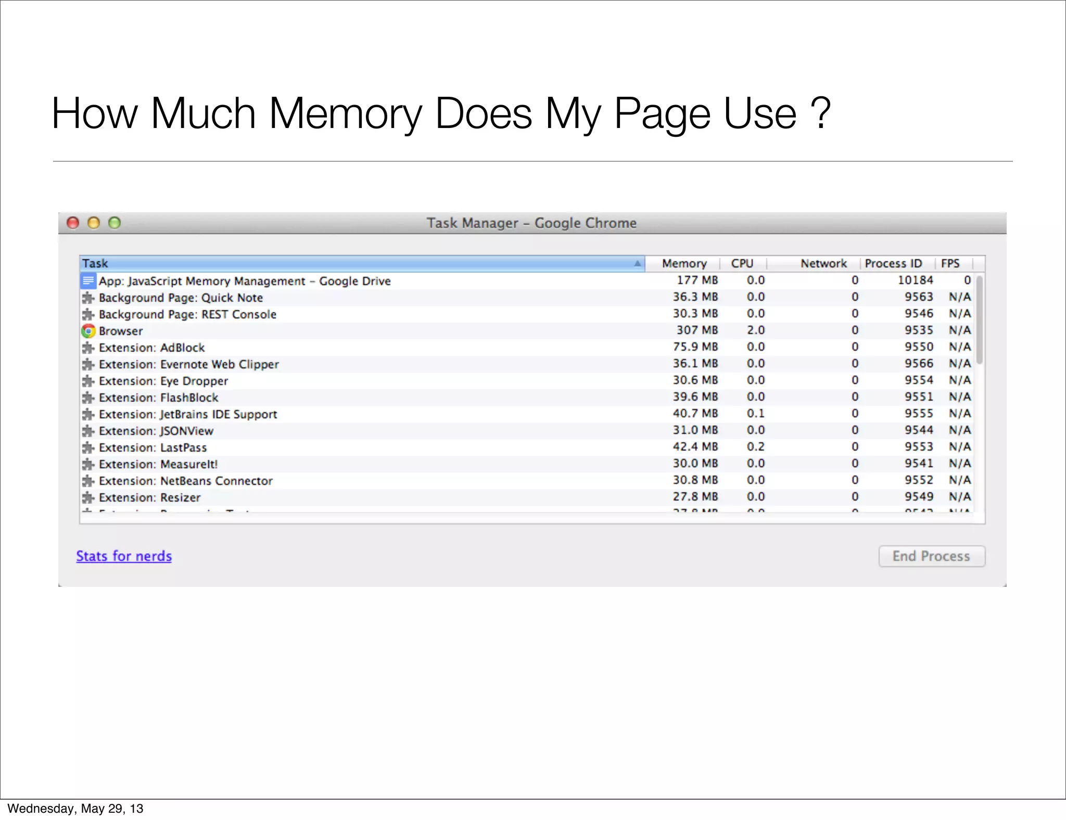1066x820 pixels.
Task: Select the Extension: LastPass row
Action: tap(527, 447)
